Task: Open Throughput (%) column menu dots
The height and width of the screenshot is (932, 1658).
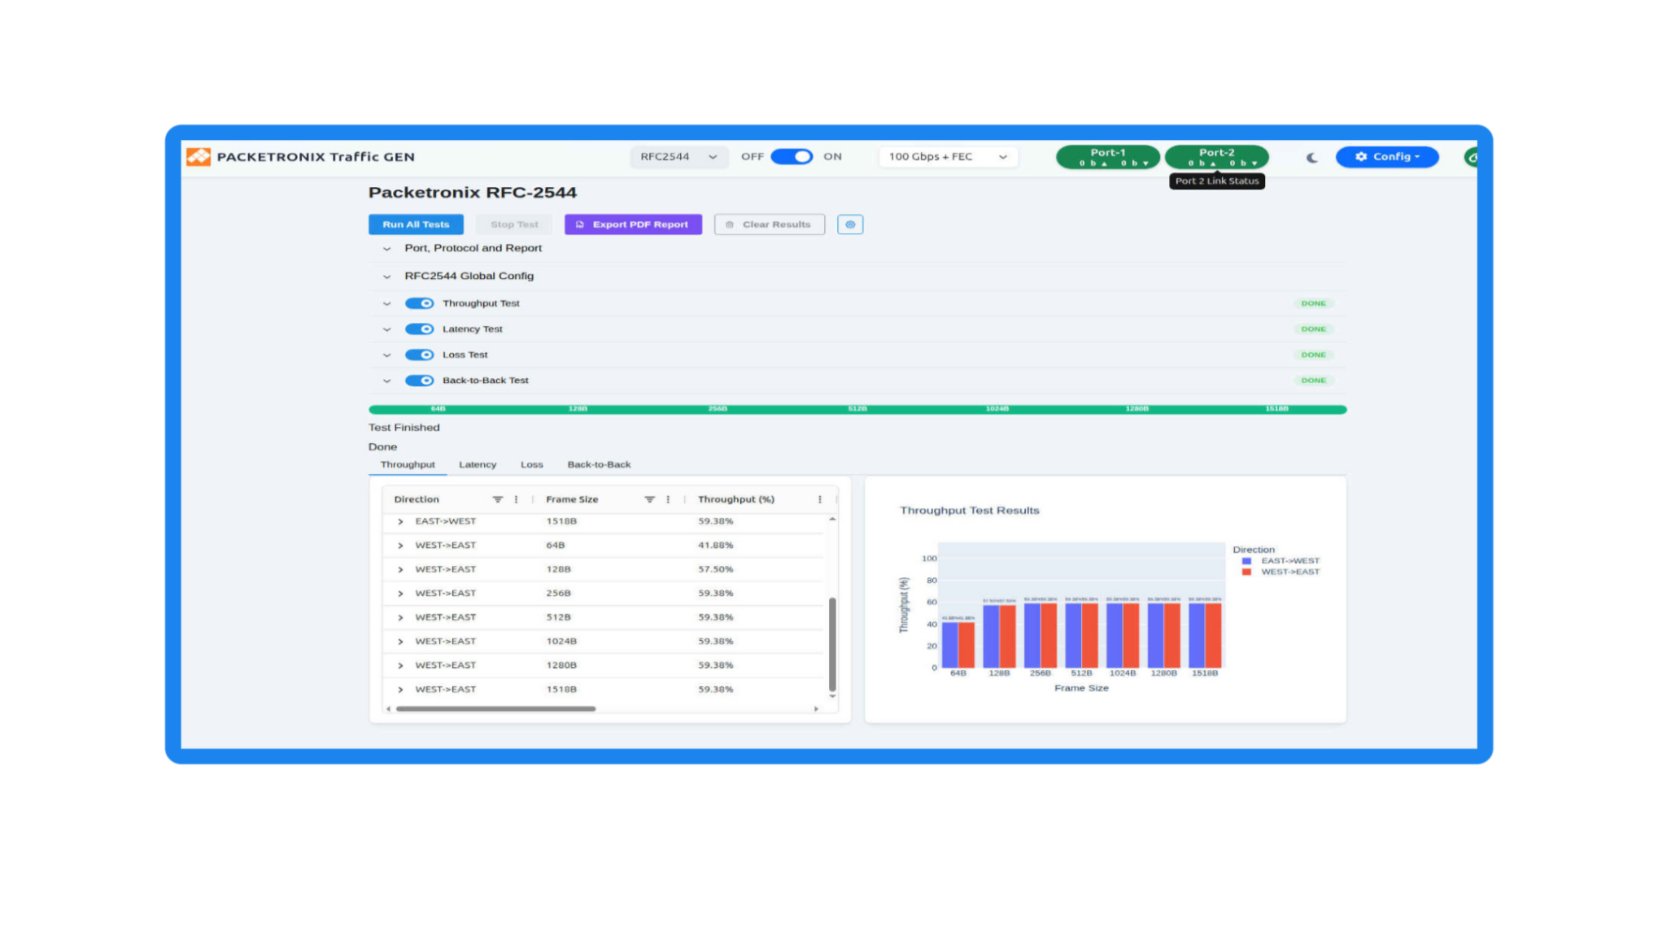Action: click(x=819, y=499)
